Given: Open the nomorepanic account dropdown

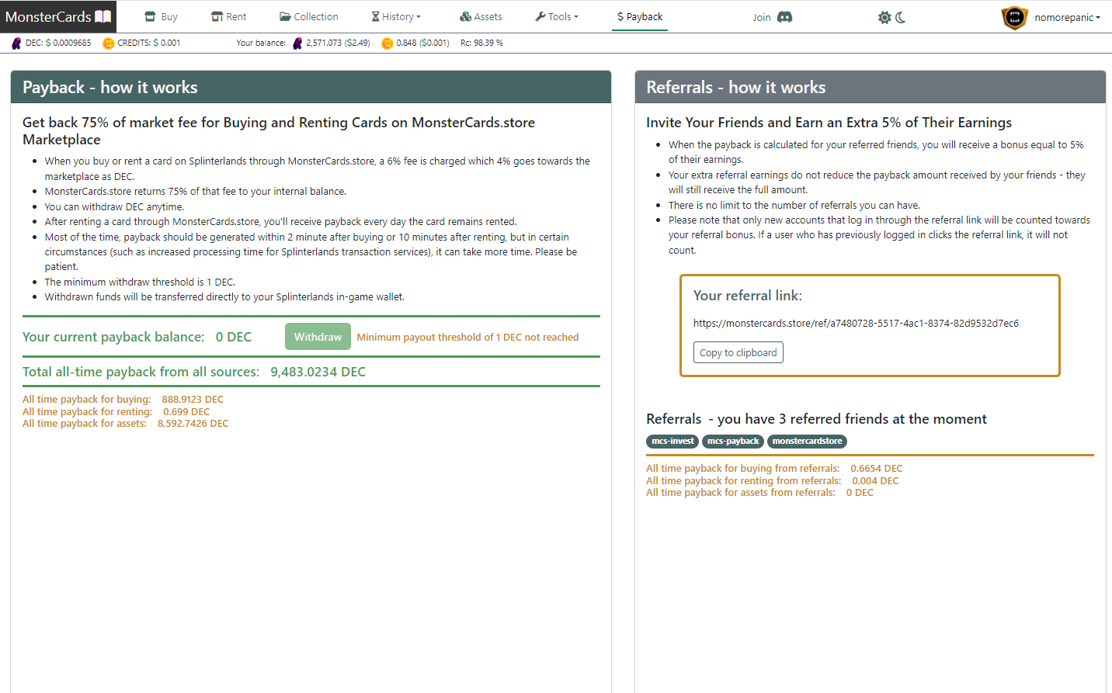Looking at the screenshot, I should pos(1067,17).
